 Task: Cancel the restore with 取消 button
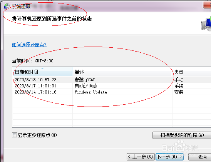tap(200, 157)
